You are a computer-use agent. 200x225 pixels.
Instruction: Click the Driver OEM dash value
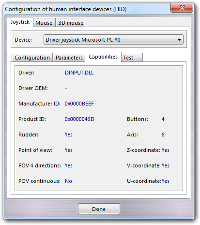[x=66, y=89]
